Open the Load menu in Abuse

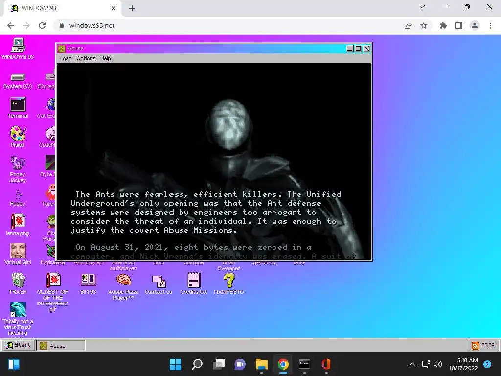click(x=66, y=58)
